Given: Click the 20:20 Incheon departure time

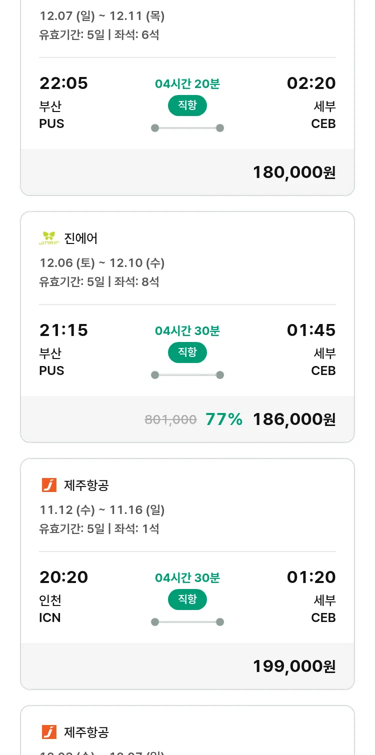Looking at the screenshot, I should 63,577.
